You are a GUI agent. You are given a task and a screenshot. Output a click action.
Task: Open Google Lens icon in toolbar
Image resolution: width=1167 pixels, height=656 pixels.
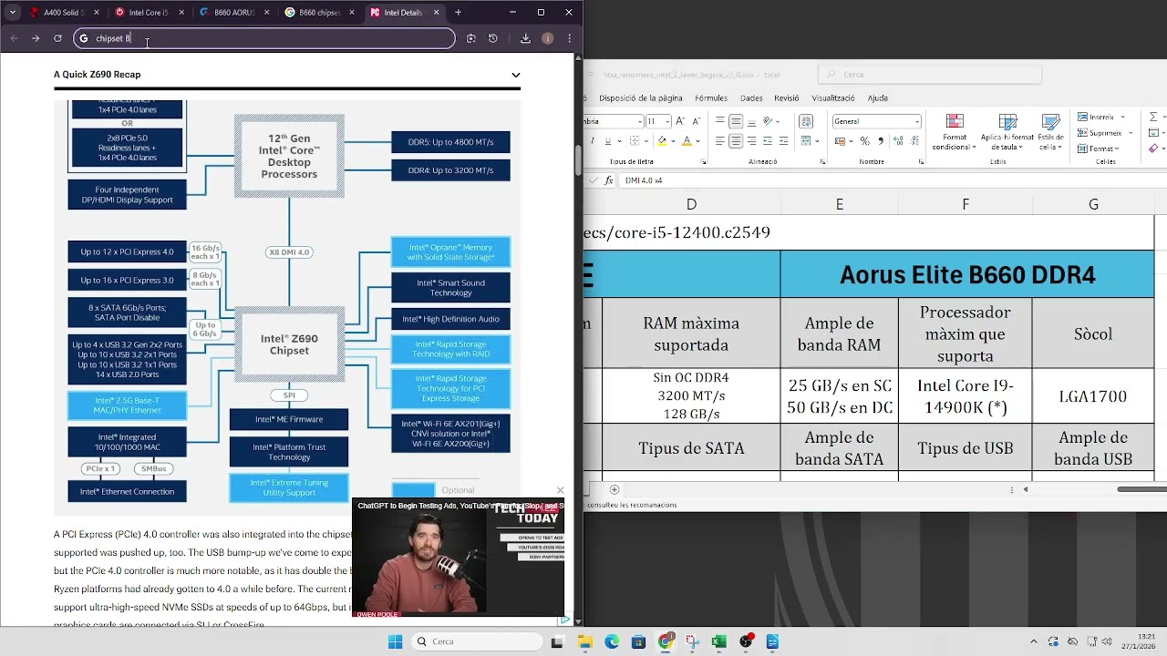(470, 38)
